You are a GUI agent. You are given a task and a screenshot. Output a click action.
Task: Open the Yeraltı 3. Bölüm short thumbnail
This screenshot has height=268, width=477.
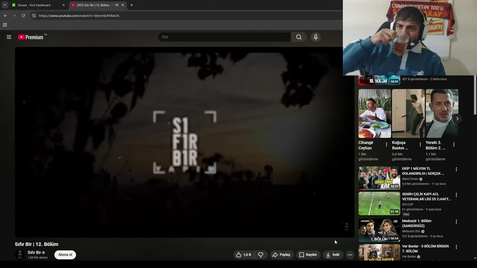click(x=442, y=114)
